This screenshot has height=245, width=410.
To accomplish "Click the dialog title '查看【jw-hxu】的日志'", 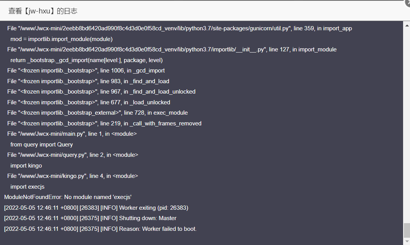I will tap(43, 11).
